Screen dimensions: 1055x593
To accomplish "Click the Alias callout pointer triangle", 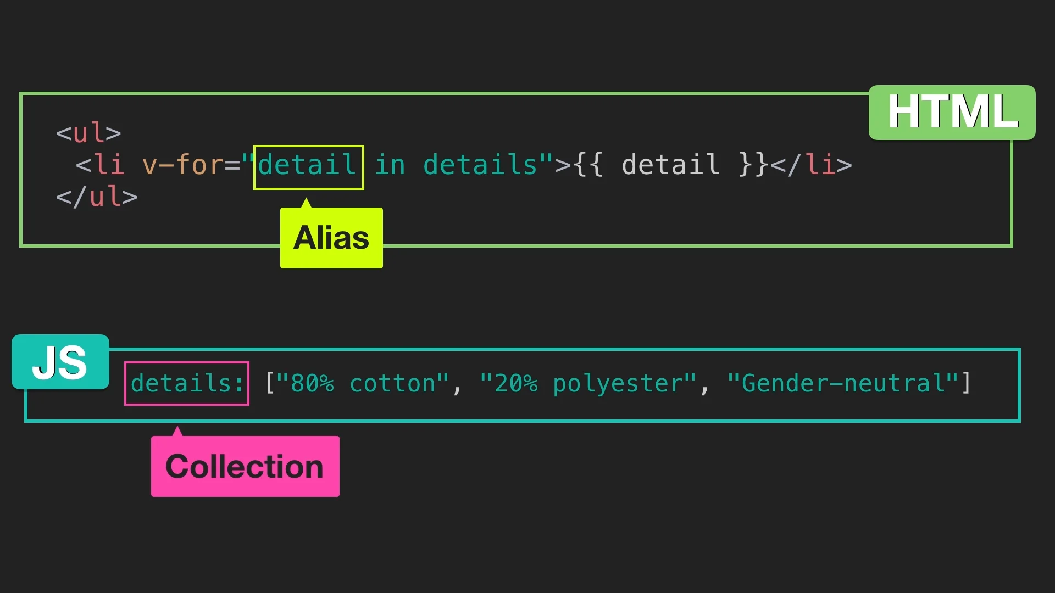I will coord(307,203).
